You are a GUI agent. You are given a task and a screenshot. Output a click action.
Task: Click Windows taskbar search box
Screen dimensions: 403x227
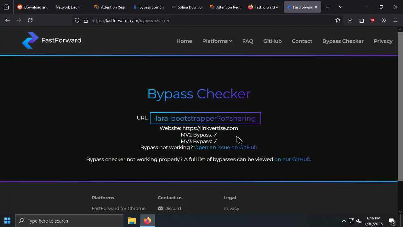(69, 221)
